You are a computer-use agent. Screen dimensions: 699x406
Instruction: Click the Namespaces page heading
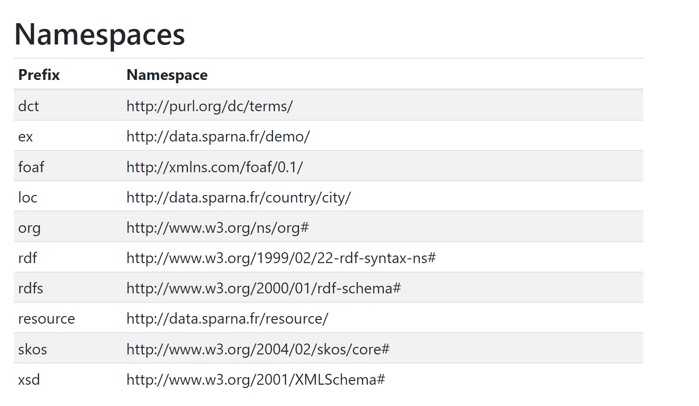(99, 35)
